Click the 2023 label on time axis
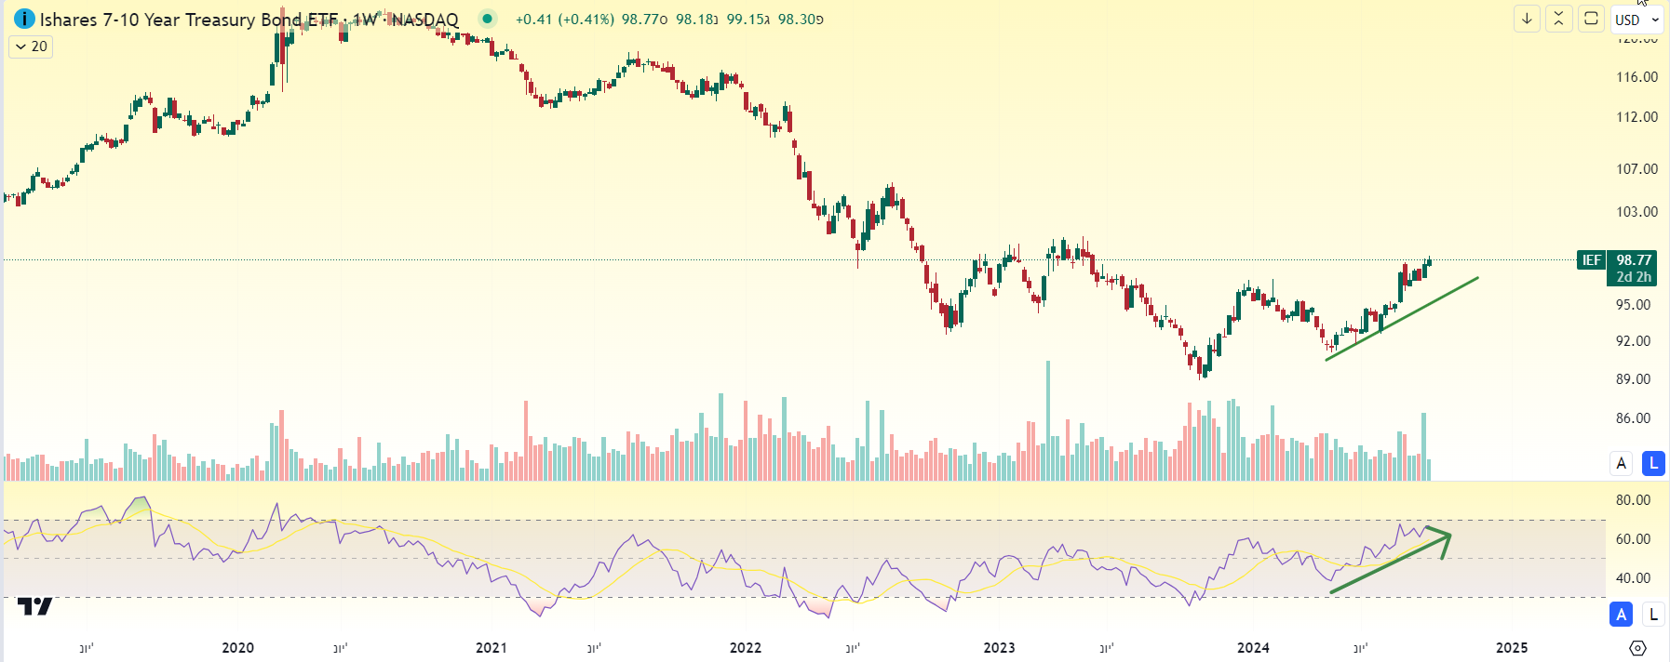Viewport: 1670px width, 662px height. (x=999, y=647)
